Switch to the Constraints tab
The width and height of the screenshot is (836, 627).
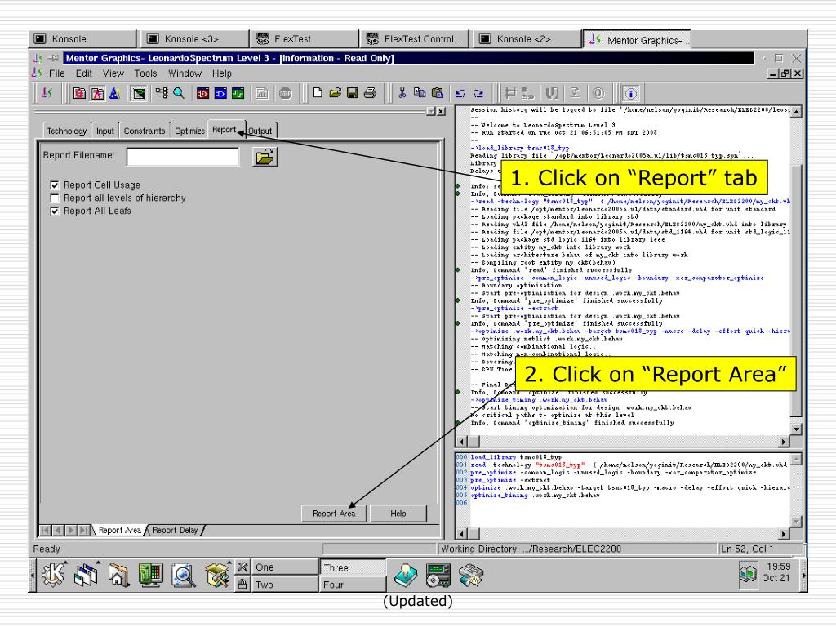coord(145,131)
